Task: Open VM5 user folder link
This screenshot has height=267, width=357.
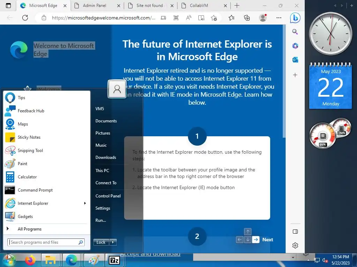Action: point(100,109)
